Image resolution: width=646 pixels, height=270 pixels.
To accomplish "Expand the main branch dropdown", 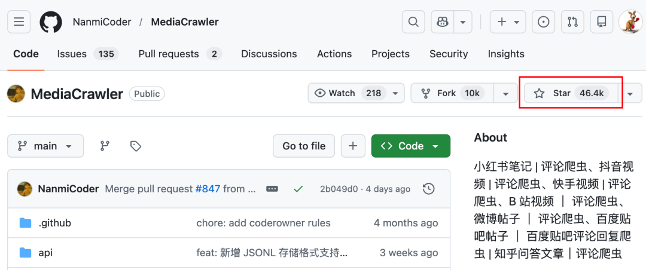I will [x=45, y=146].
